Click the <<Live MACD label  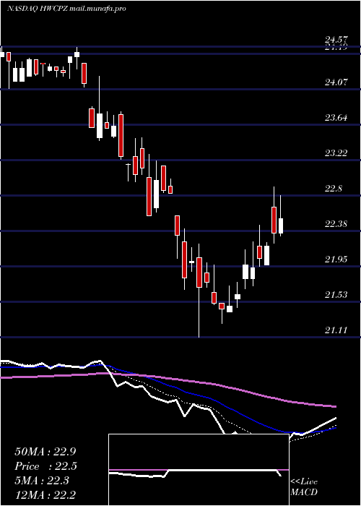coord(304,487)
